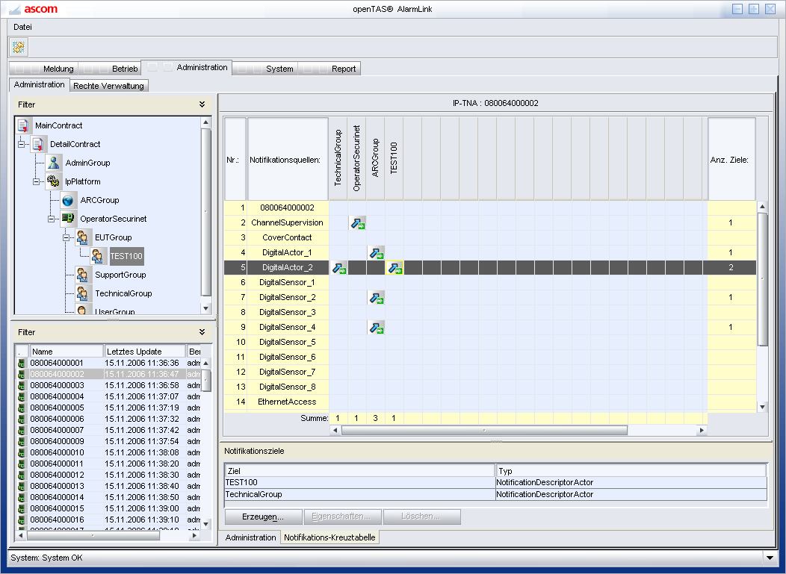The width and height of the screenshot is (786, 574).
Task: Click DigitalActor_1 notification icon in ARCGroup column
Action: pos(376,252)
